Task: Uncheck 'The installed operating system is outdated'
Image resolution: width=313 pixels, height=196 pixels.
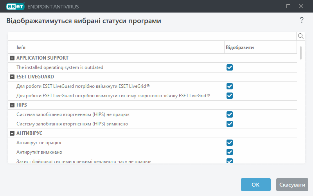Action: [230, 67]
